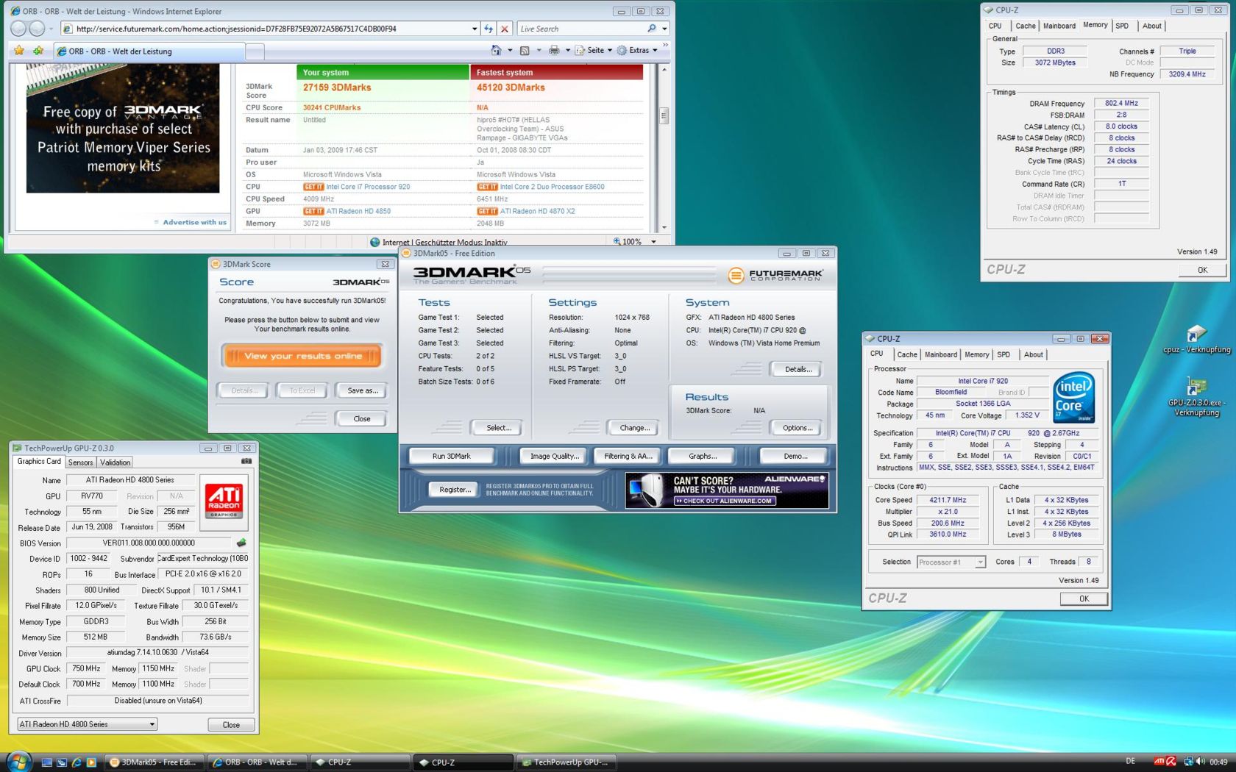Open the GPU selection dropdown in GPU-Z
Image resolution: width=1236 pixels, height=772 pixels.
pos(88,724)
